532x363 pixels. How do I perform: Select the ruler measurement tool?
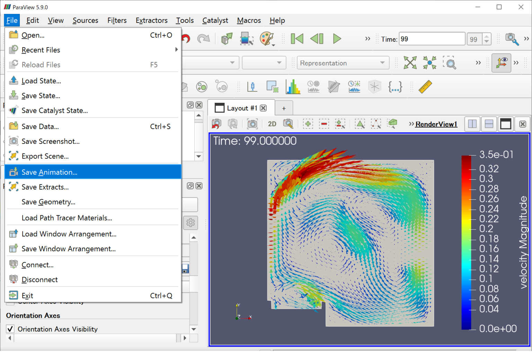pyautogui.click(x=425, y=87)
